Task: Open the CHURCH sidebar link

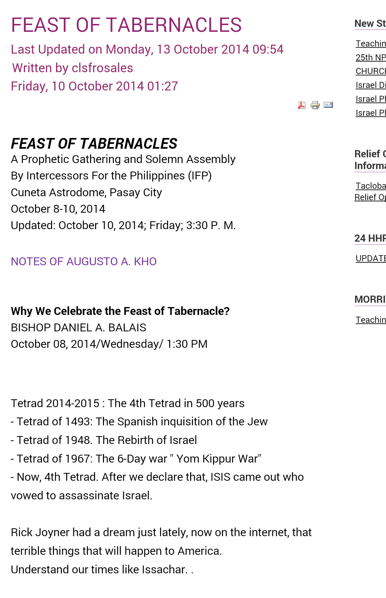Action: pyautogui.click(x=371, y=71)
